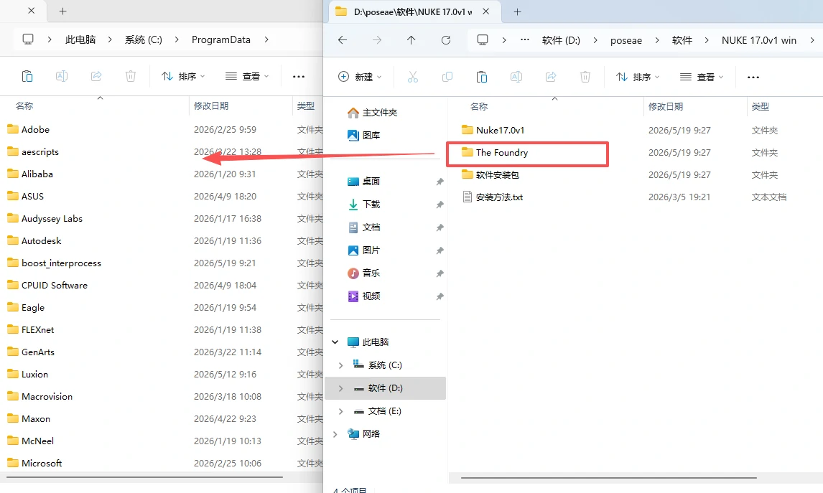This screenshot has width=823, height=493.
Task: Click the breadcrumb ellipsis in right address bar
Action: [524, 40]
